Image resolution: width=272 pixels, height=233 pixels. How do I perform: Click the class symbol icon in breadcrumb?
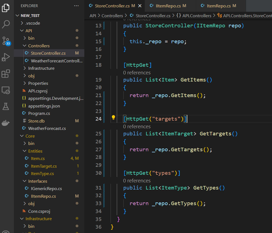tap(219, 16)
